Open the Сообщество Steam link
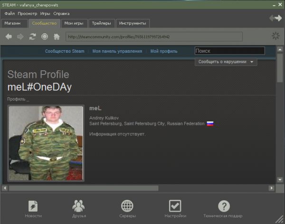This screenshot has height=224, width=285. coord(65,51)
